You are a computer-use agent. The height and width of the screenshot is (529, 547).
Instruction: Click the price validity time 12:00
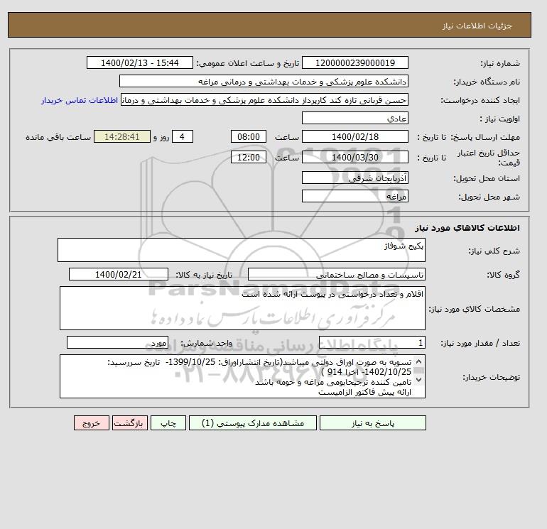(249, 157)
